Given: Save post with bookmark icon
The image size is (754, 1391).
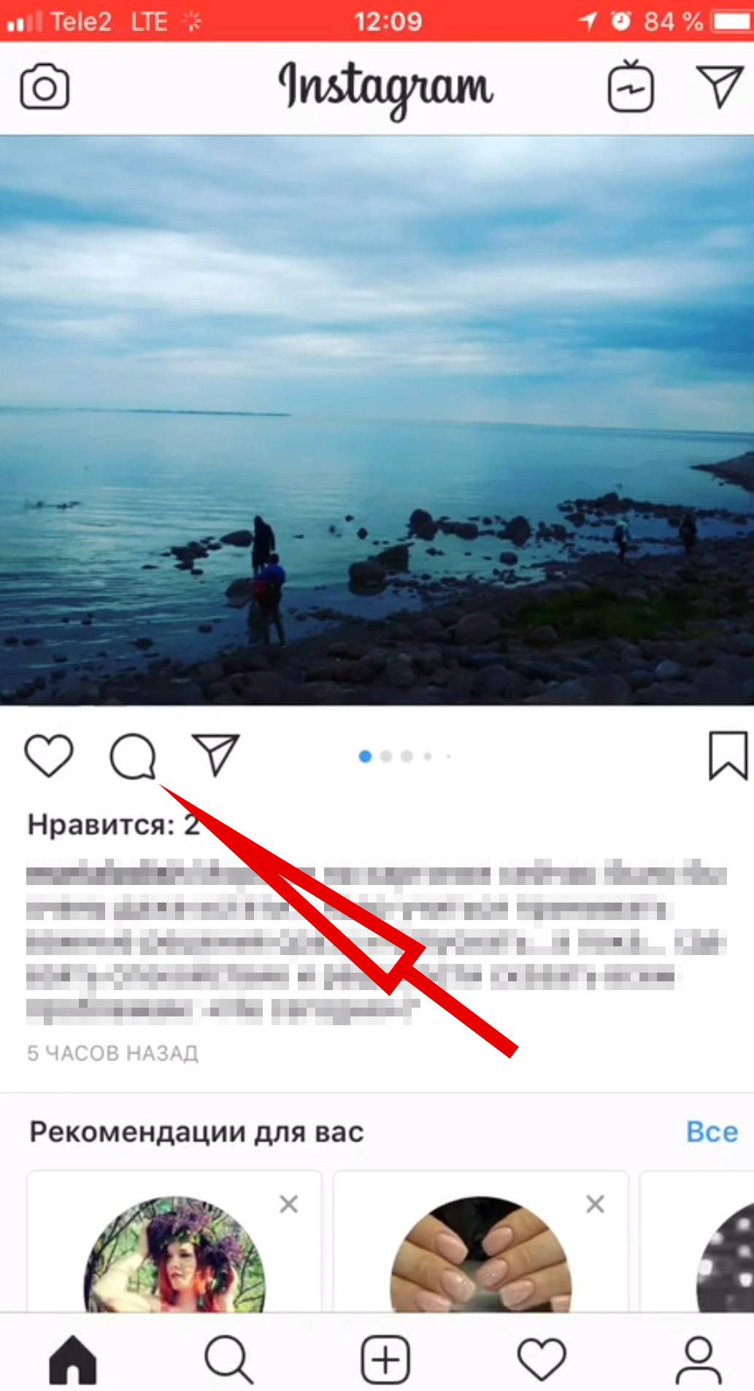Looking at the screenshot, I should point(728,756).
